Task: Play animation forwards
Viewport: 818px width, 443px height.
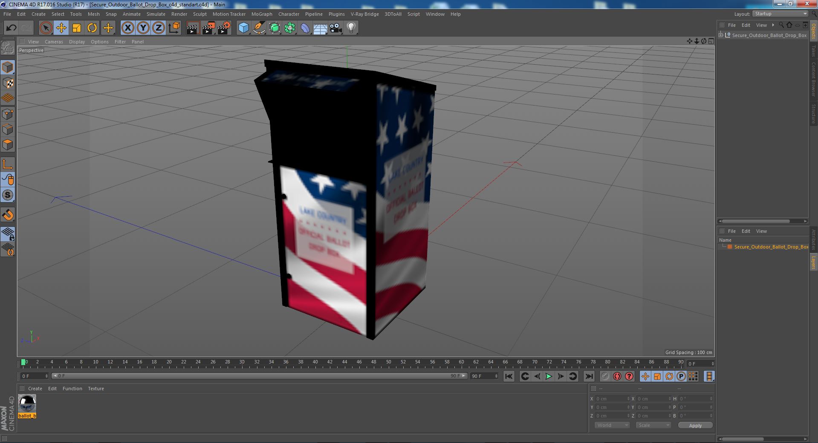Action: click(x=549, y=376)
